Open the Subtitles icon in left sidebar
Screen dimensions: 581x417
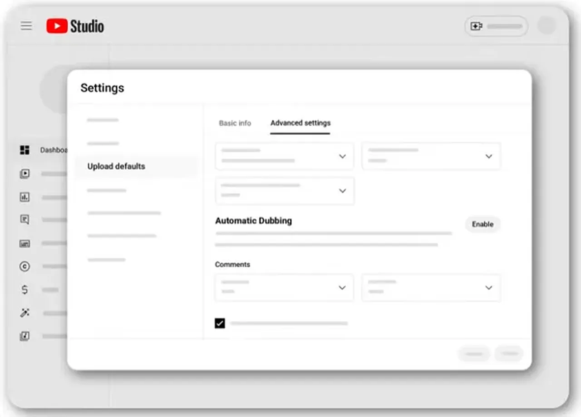point(25,244)
